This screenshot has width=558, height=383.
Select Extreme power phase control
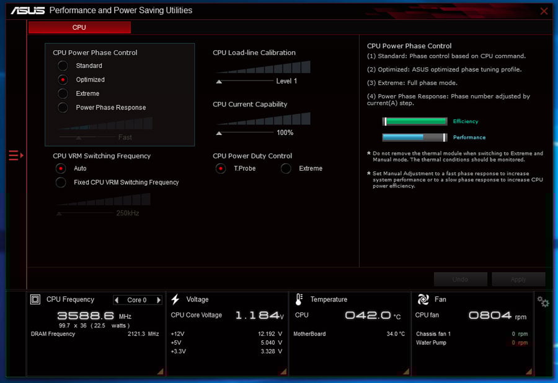point(63,93)
